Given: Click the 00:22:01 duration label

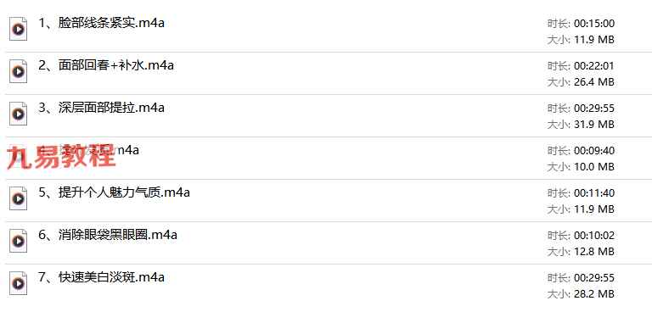Looking at the screenshot, I should tap(593, 66).
